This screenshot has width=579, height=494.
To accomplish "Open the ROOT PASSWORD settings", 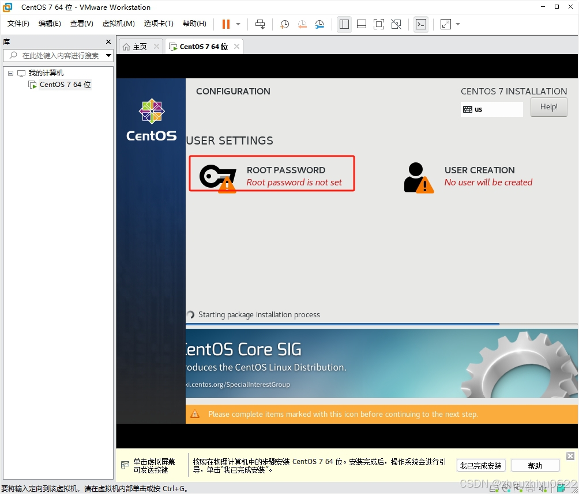I will tap(272, 174).
